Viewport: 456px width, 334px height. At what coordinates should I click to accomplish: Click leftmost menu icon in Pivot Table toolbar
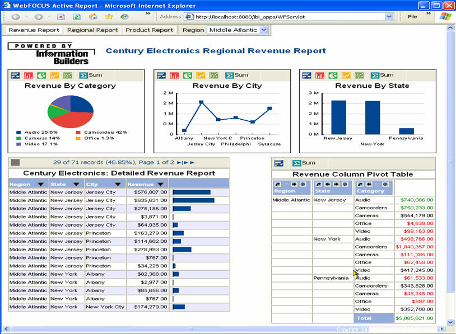click(279, 163)
